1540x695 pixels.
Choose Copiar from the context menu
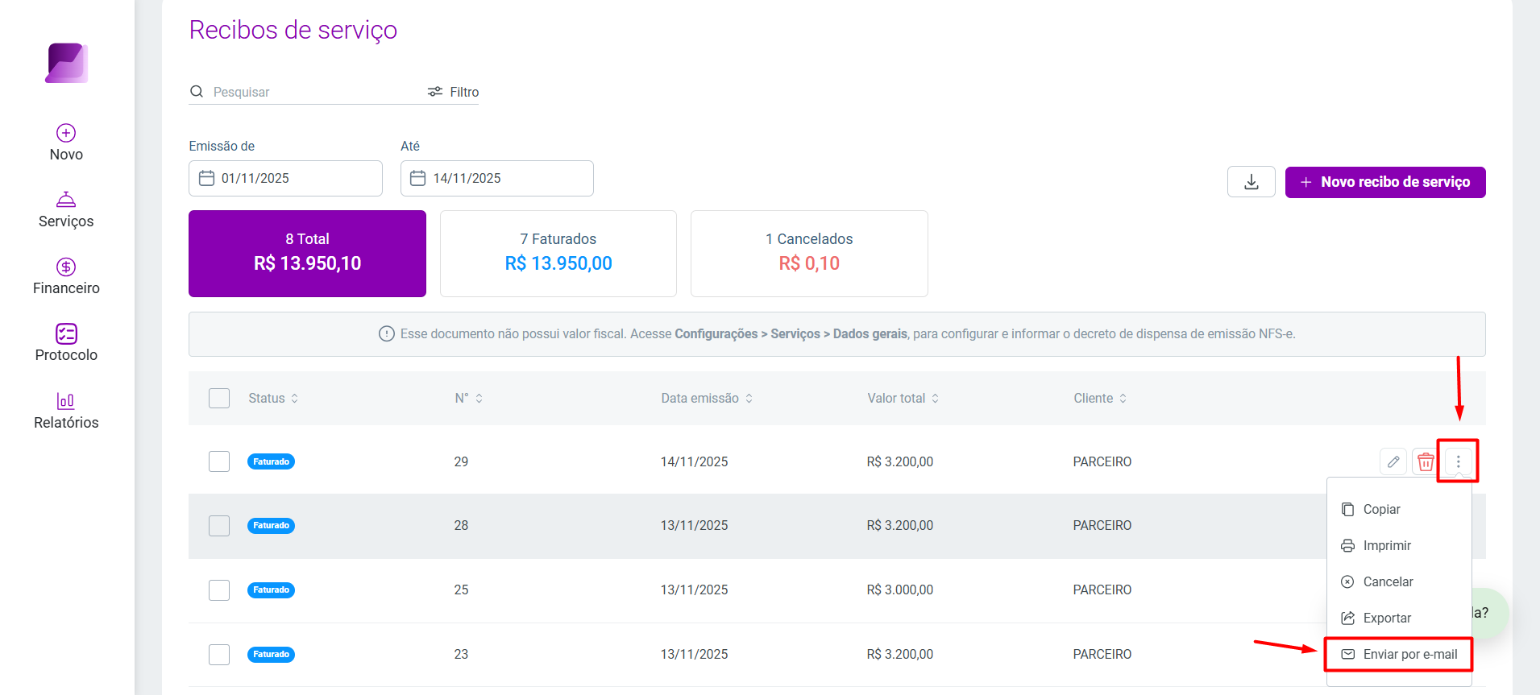pos(1399,509)
